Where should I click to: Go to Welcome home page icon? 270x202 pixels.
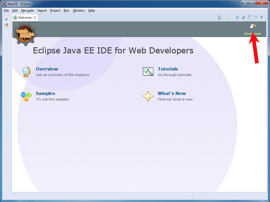click(x=219, y=18)
